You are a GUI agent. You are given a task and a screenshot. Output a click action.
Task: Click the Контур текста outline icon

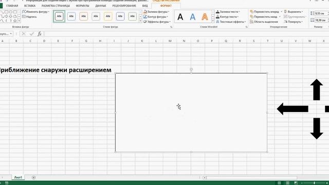click(x=217, y=16)
